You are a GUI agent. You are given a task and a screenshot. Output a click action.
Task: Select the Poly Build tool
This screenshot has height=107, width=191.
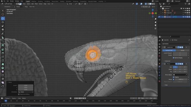[x=3, y=64]
